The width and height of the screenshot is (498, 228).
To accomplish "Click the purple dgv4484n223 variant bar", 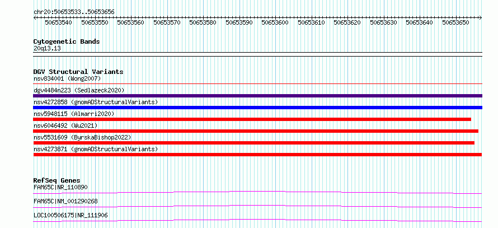I will pyautogui.click(x=257, y=96).
